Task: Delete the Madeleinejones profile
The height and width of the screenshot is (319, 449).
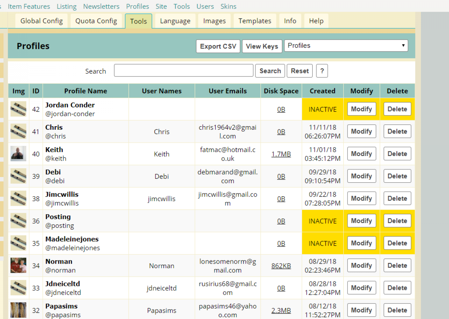Action: [397, 243]
